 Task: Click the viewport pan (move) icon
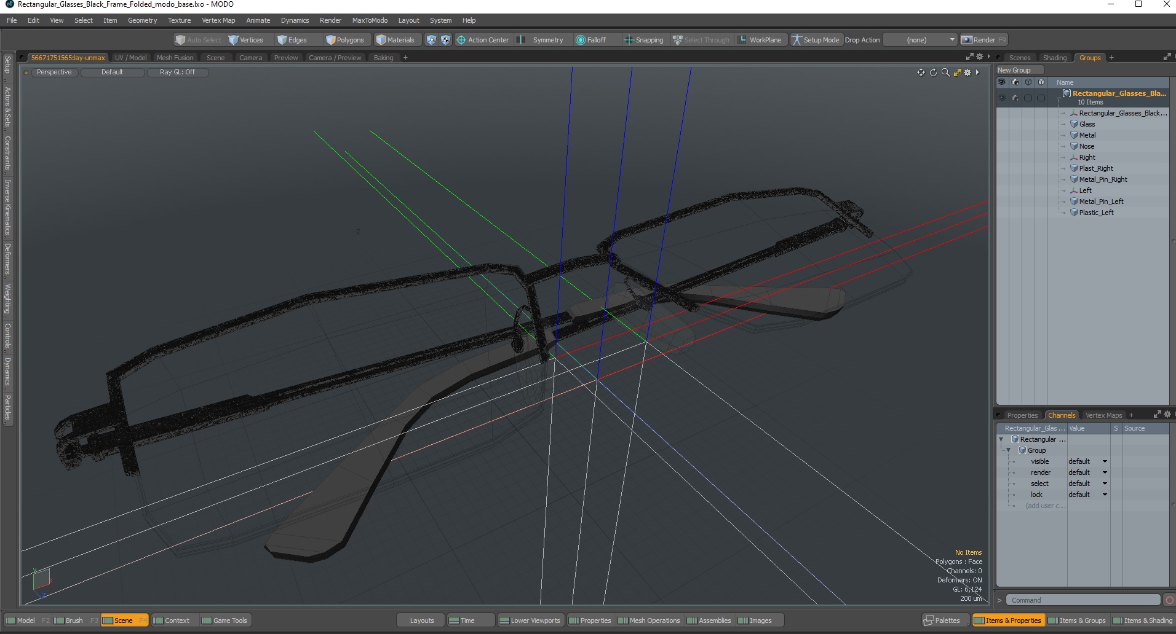[921, 72]
